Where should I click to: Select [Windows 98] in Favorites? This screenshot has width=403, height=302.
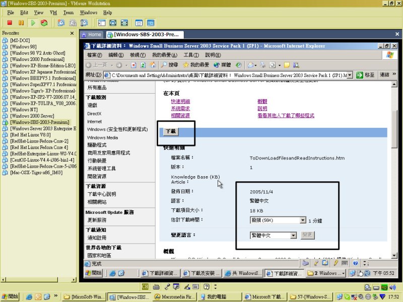click(x=23, y=47)
